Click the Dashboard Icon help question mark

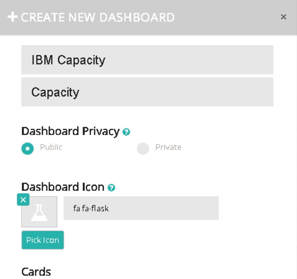[x=112, y=188]
